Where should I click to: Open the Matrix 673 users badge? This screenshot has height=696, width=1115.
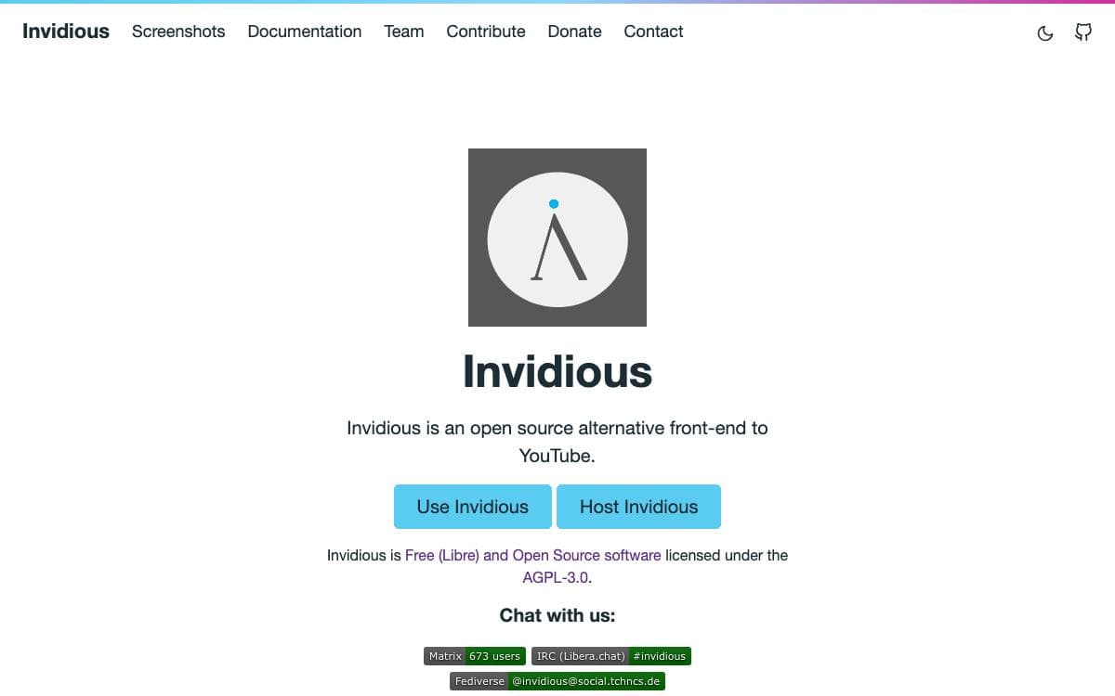(x=475, y=656)
